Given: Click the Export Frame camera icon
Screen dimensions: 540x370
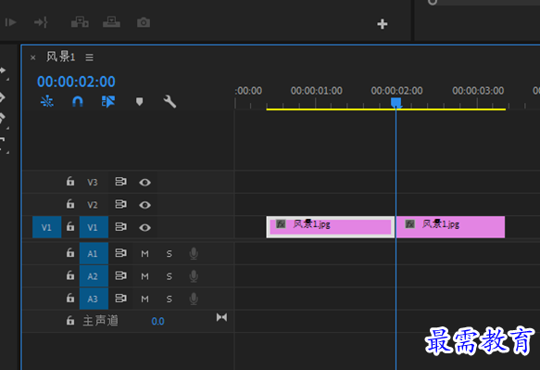Looking at the screenshot, I should coord(144,23).
